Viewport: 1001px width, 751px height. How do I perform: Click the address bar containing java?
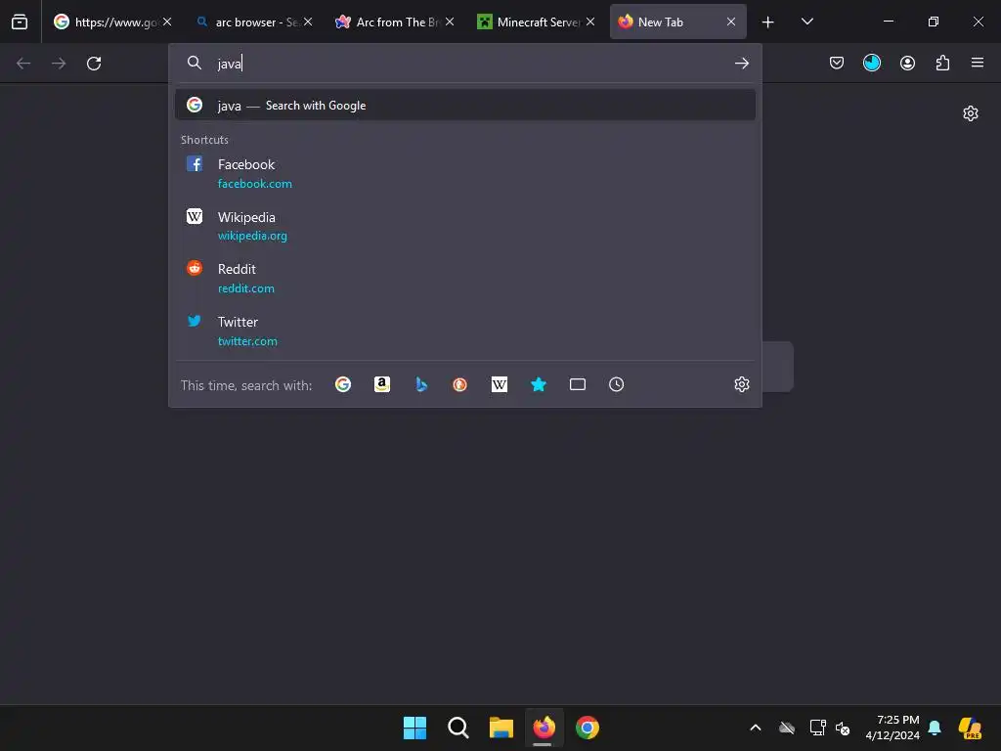tap(466, 64)
